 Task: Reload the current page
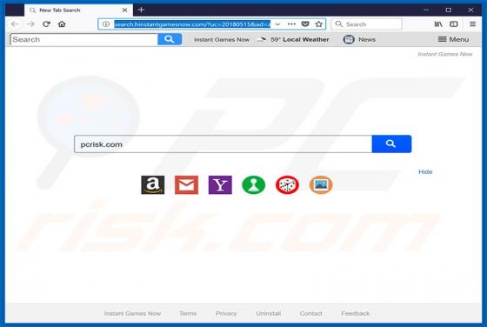click(46, 23)
